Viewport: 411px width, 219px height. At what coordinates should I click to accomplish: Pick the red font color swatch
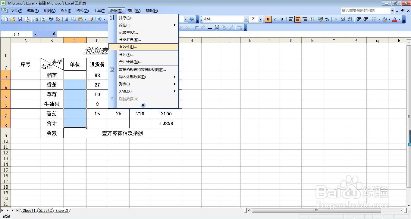coord(395,21)
